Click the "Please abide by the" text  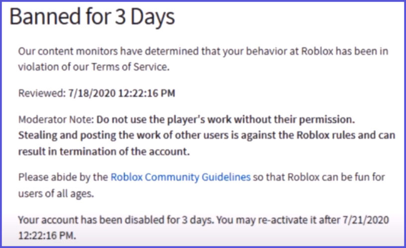(x=63, y=177)
